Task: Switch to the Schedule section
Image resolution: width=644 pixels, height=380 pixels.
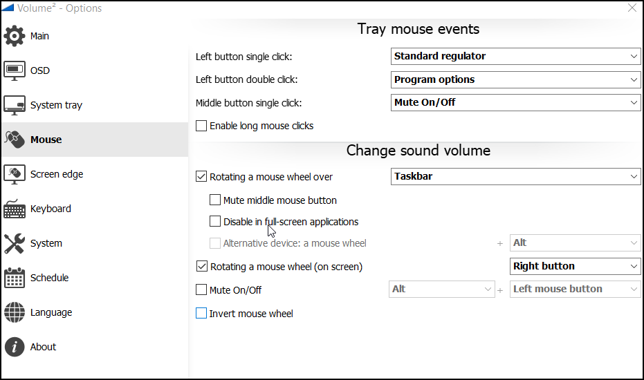Action: tap(49, 278)
